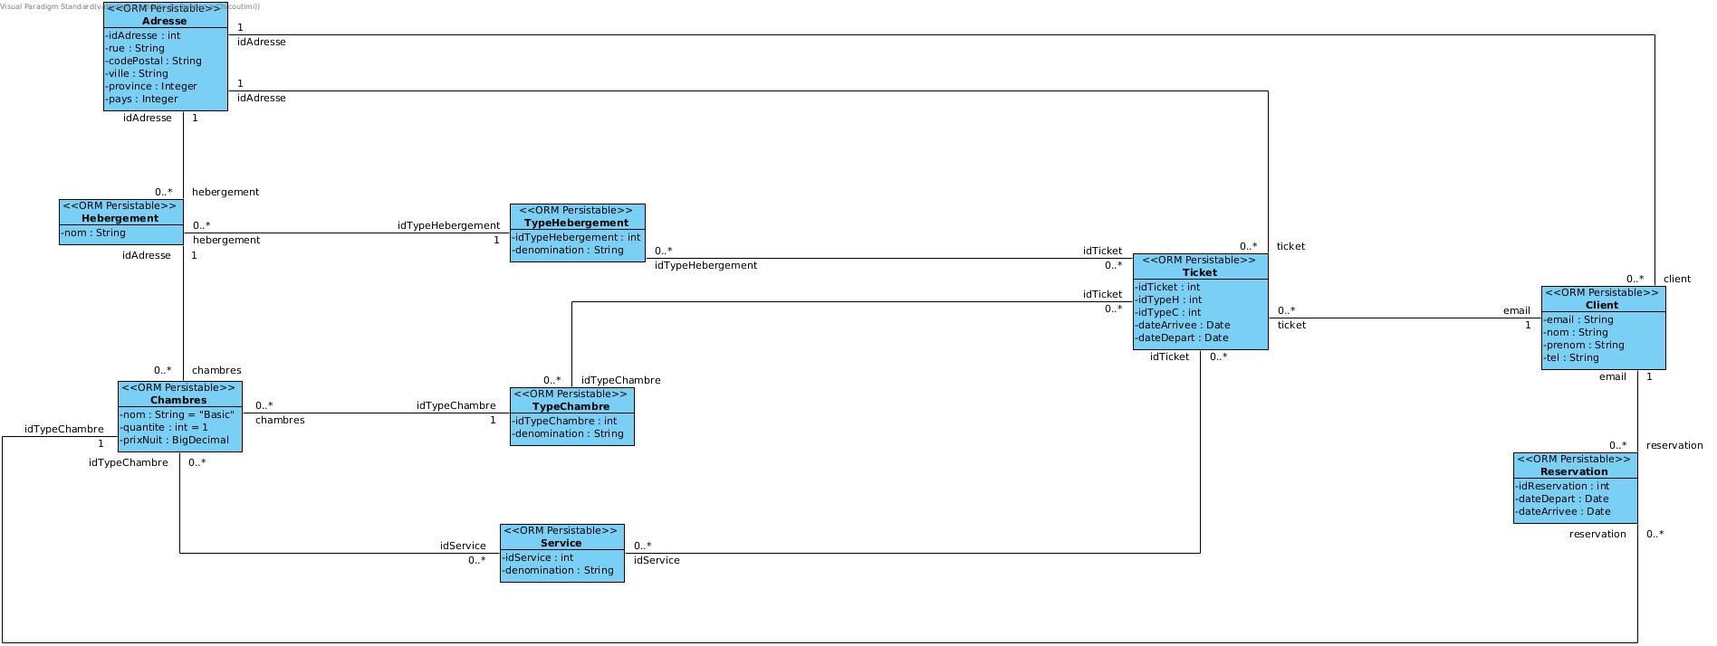Select the TypeHebergement class name
Screen dimensions: 1717x646
coord(576,223)
